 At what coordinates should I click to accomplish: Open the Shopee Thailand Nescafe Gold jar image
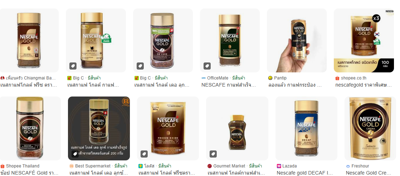(x=30, y=128)
